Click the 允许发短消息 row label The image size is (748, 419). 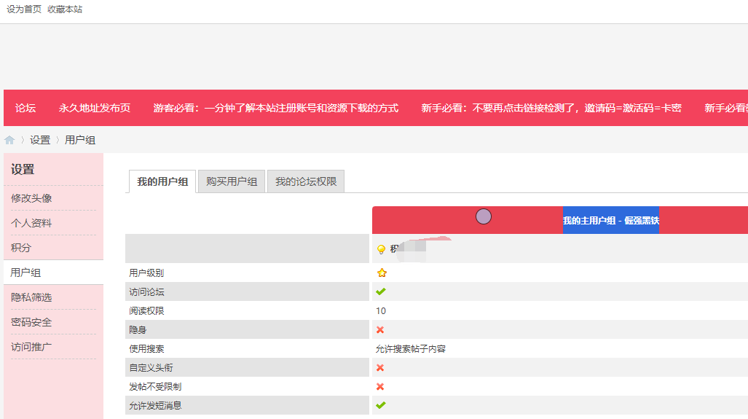(x=156, y=406)
